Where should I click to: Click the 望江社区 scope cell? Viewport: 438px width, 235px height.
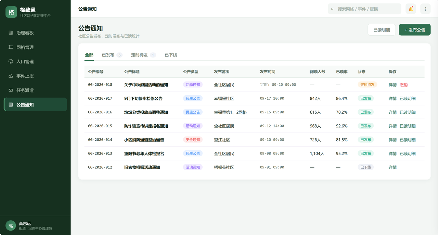pyautogui.click(x=222, y=140)
